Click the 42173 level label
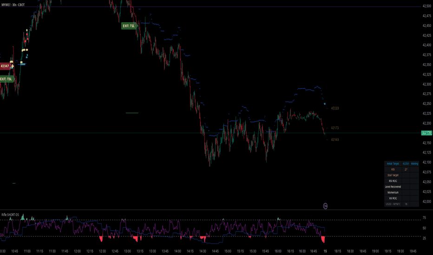Screen dimensions: 433x255 [335, 128]
